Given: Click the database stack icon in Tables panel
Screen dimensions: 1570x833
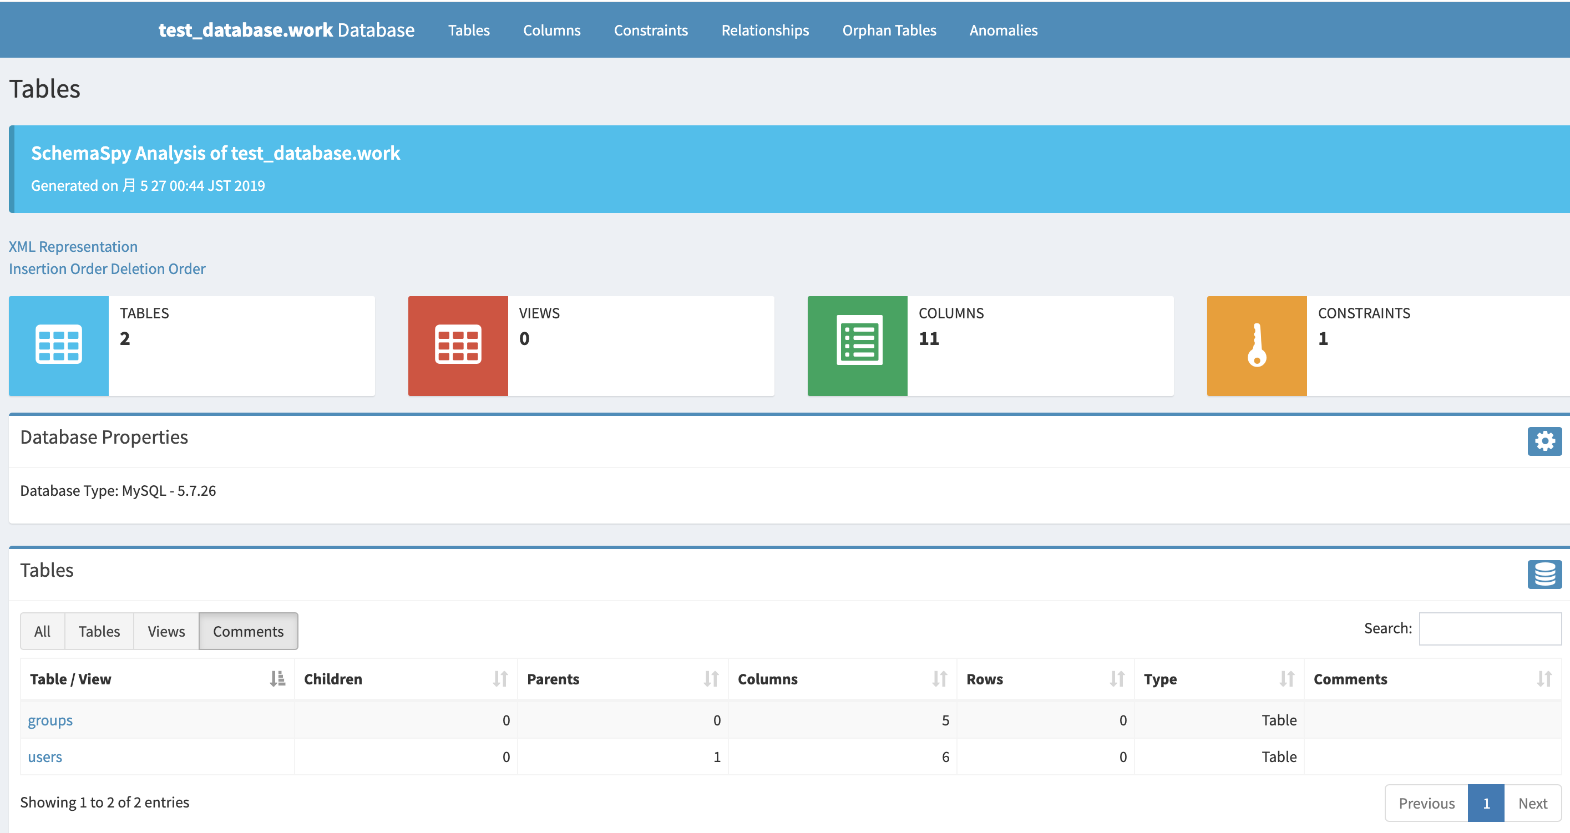Looking at the screenshot, I should tap(1544, 574).
